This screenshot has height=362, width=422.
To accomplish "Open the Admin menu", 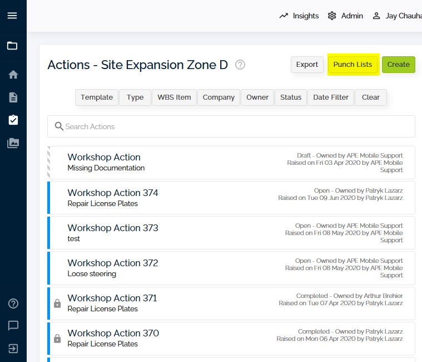I will point(345,16).
